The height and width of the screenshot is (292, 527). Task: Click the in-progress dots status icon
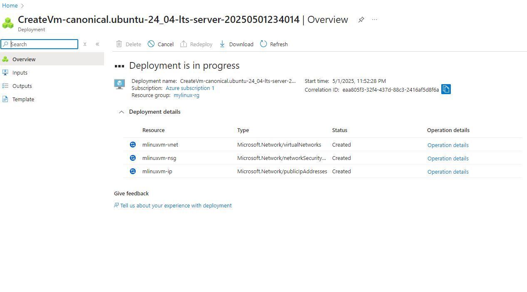[x=119, y=66]
